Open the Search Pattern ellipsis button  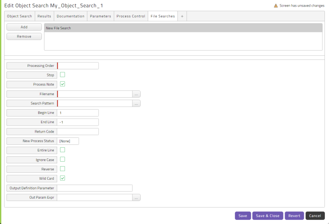coord(137,103)
